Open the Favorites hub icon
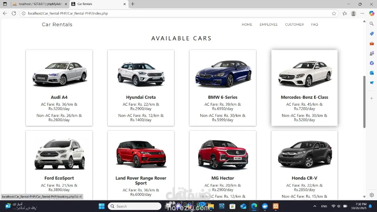This screenshot has height=212, width=377. coord(345,13)
